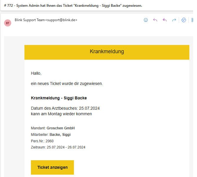Click the sentence ein neues Ticket wurde dir zugewiesen

(x=67, y=84)
